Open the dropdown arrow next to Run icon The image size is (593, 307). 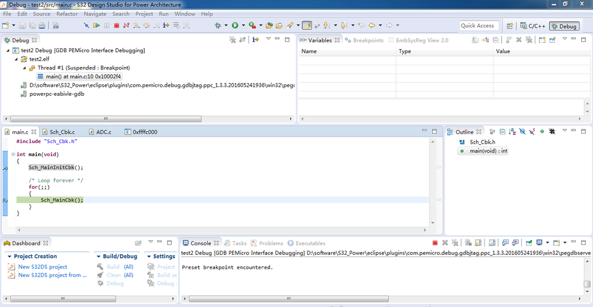point(243,26)
